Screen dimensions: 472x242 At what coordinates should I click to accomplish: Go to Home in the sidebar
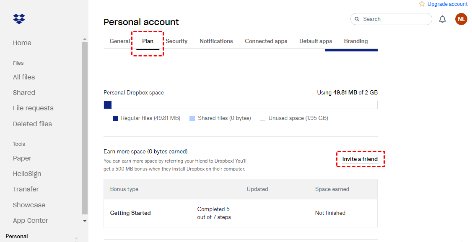(x=22, y=43)
